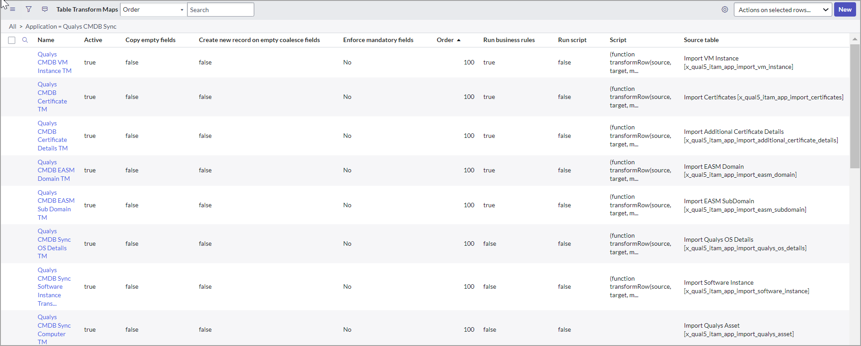Open Qualys CMDB VM Instance TM record
Screen dimensions: 861x346
click(x=55, y=62)
